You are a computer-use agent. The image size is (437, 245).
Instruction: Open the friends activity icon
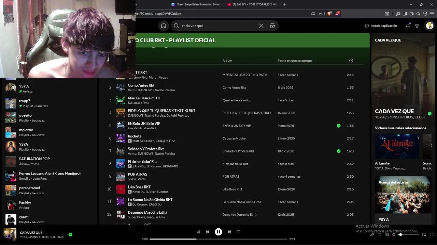pyautogui.click(x=417, y=26)
